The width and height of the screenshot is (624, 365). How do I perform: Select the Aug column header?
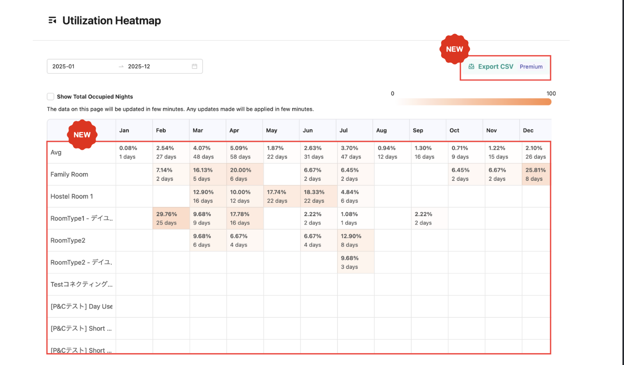(x=391, y=131)
